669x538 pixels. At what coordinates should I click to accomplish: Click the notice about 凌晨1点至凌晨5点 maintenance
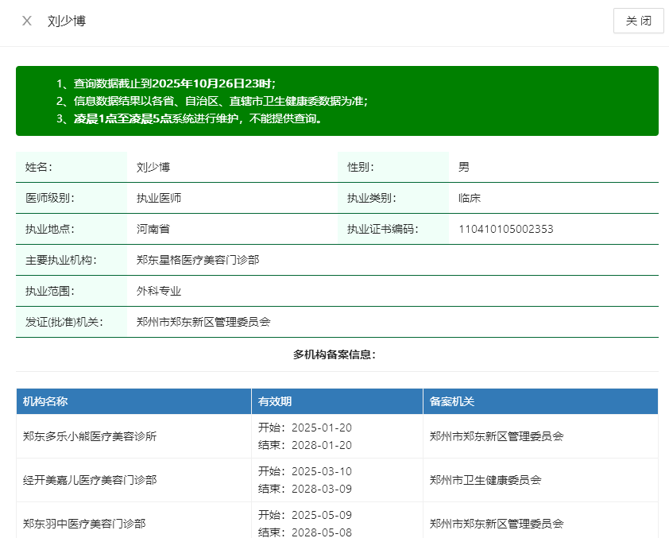189,118
